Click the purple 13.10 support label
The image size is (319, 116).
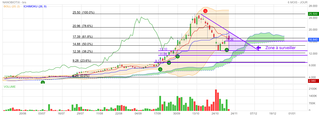point(163,49)
